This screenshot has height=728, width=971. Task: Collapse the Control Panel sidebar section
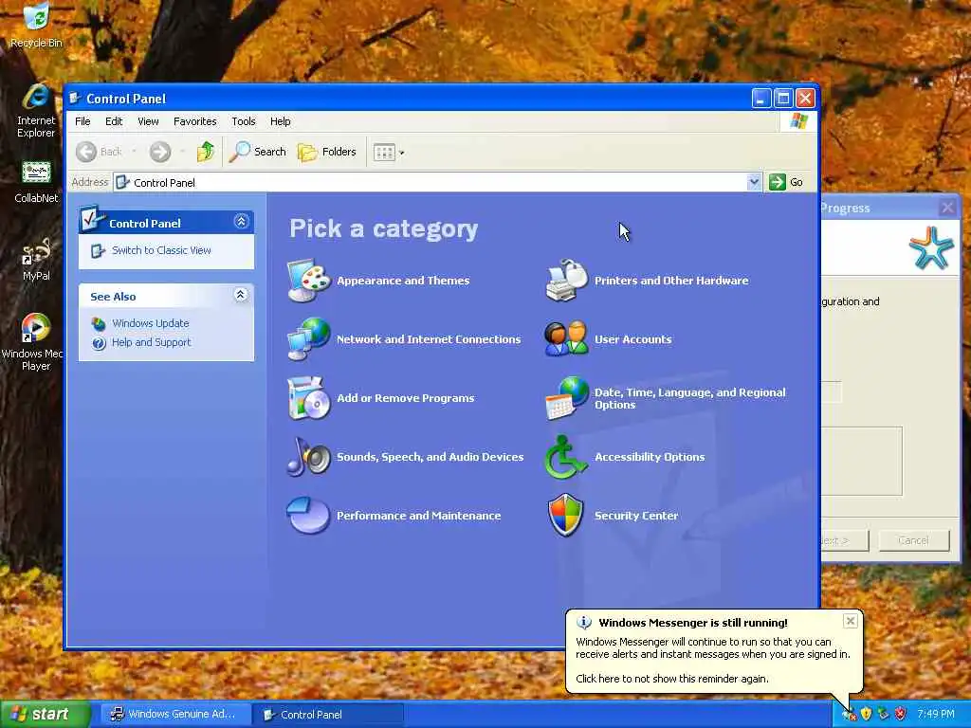(241, 222)
